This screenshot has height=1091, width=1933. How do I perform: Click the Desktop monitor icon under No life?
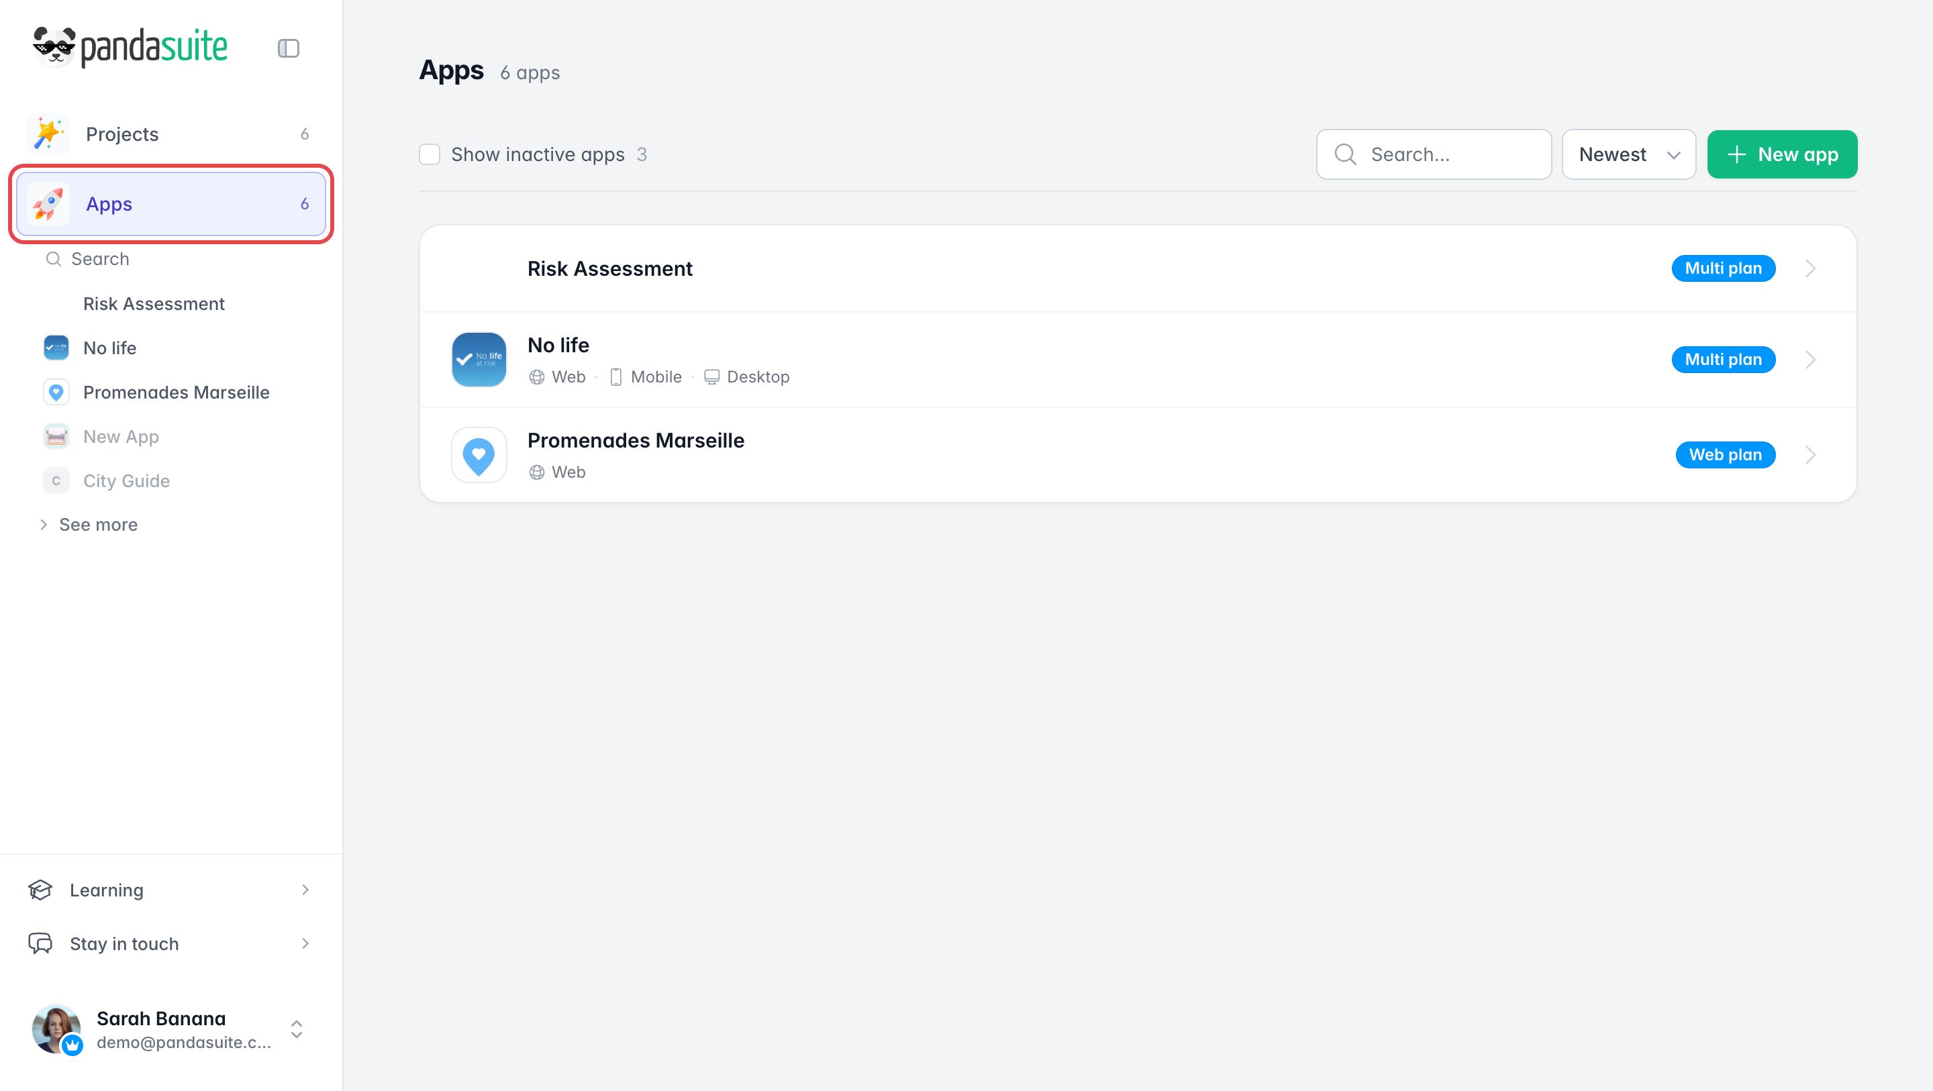click(x=711, y=378)
